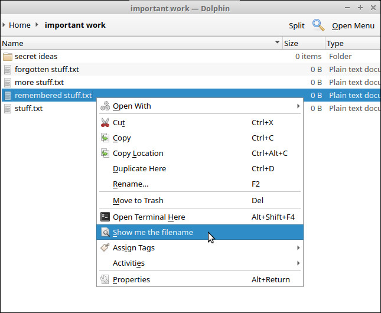The height and width of the screenshot is (313, 381).
Task: Choose Cut in the context menu
Action: tap(200, 122)
